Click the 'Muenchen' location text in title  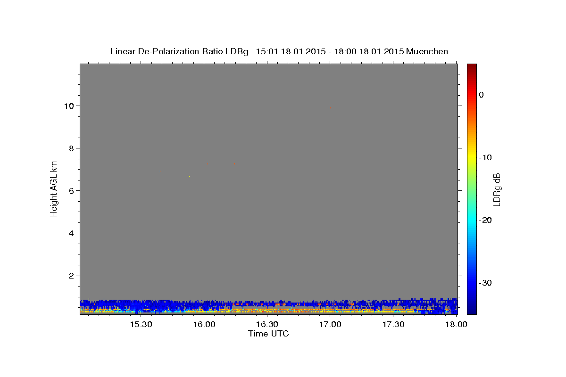tap(427, 51)
